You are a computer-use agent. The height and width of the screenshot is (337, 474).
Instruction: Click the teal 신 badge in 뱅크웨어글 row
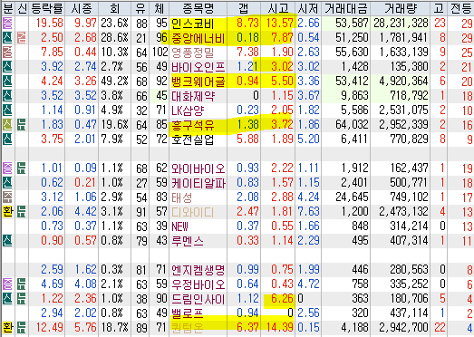[x=7, y=81]
